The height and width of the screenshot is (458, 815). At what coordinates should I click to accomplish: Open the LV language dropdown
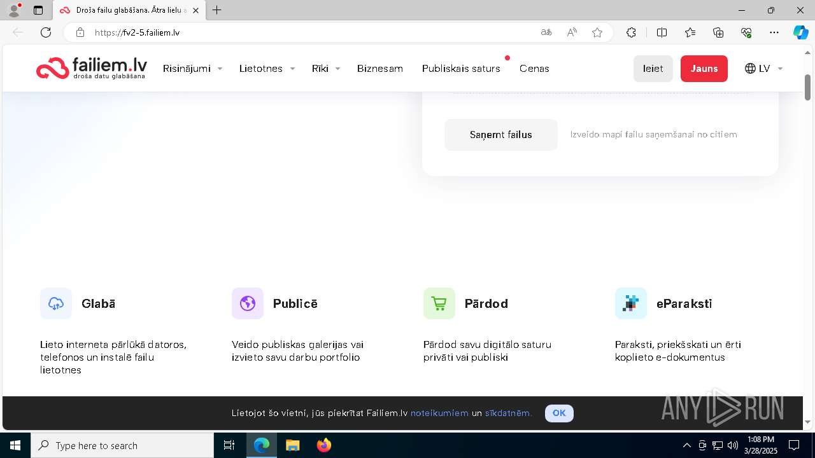click(763, 69)
